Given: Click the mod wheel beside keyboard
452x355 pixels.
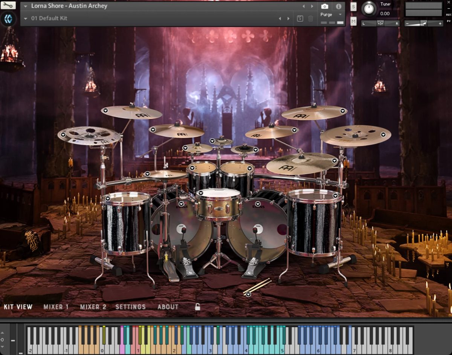Looking at the screenshot, I should pos(20,340).
